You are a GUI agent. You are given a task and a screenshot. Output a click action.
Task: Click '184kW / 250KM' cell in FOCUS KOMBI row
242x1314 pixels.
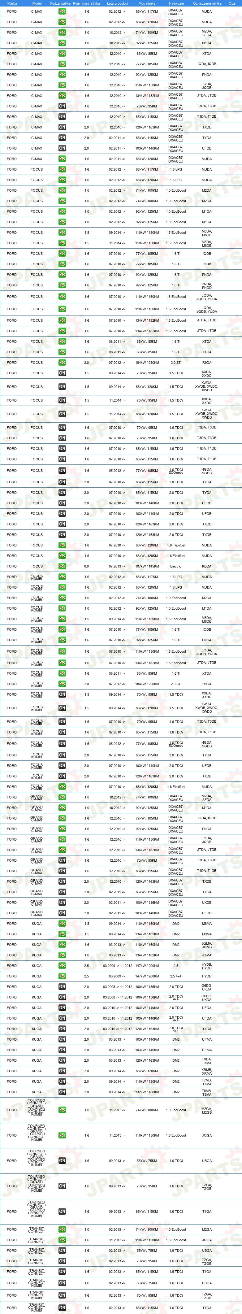[147, 684]
